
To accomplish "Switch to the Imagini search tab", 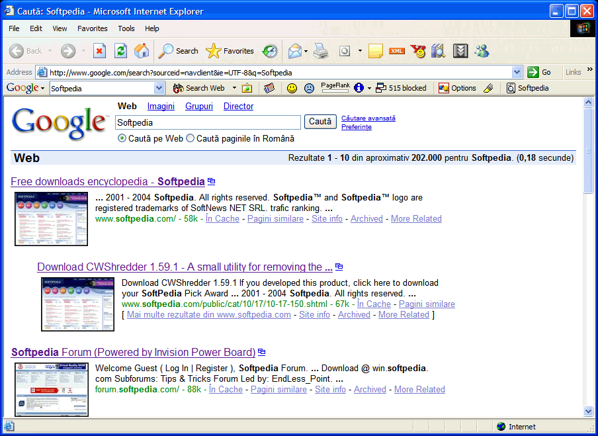I will click(x=161, y=107).
